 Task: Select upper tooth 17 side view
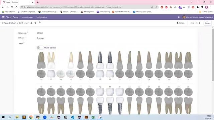point(51,60)
